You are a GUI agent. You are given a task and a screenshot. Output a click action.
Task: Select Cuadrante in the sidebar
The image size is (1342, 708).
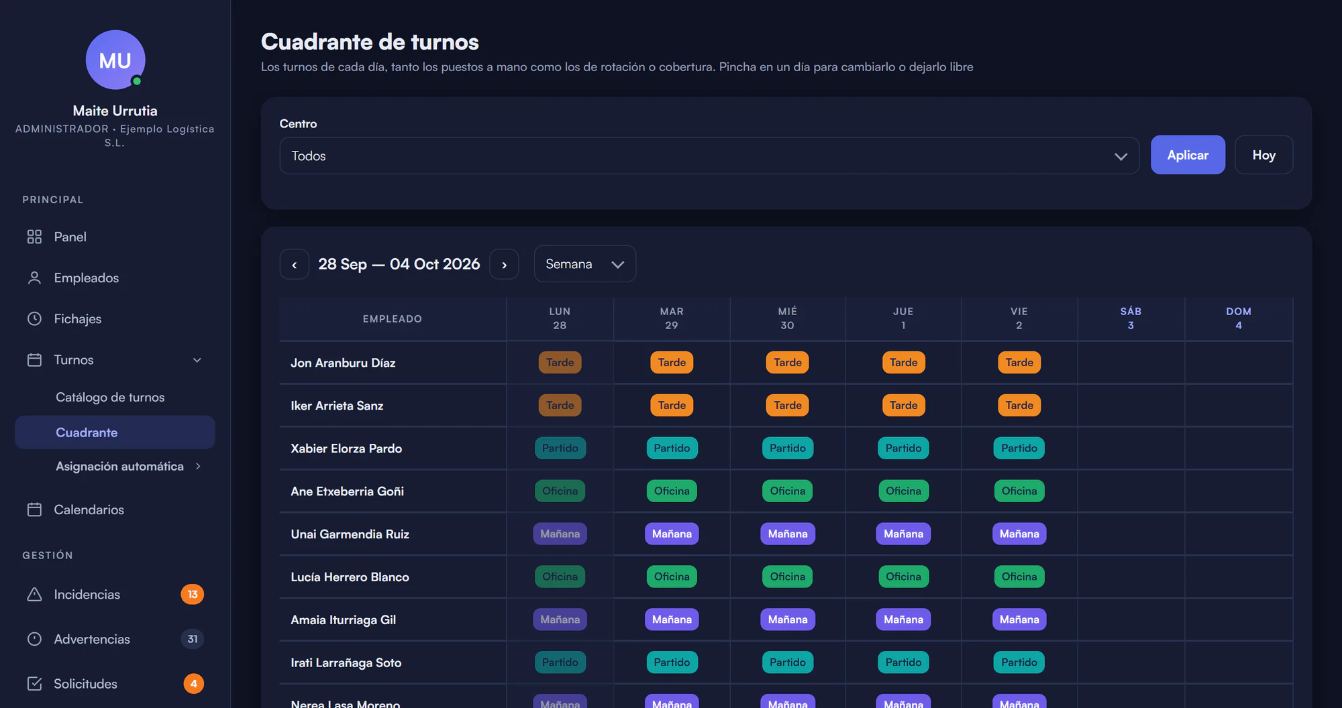point(115,432)
